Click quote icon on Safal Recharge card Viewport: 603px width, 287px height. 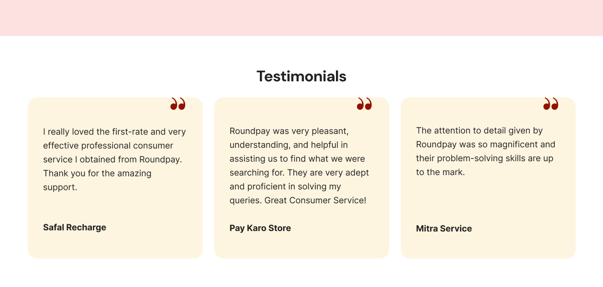178,104
